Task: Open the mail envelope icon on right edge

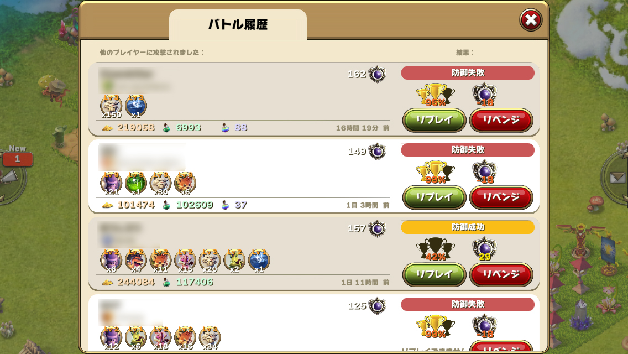Action: [616, 177]
